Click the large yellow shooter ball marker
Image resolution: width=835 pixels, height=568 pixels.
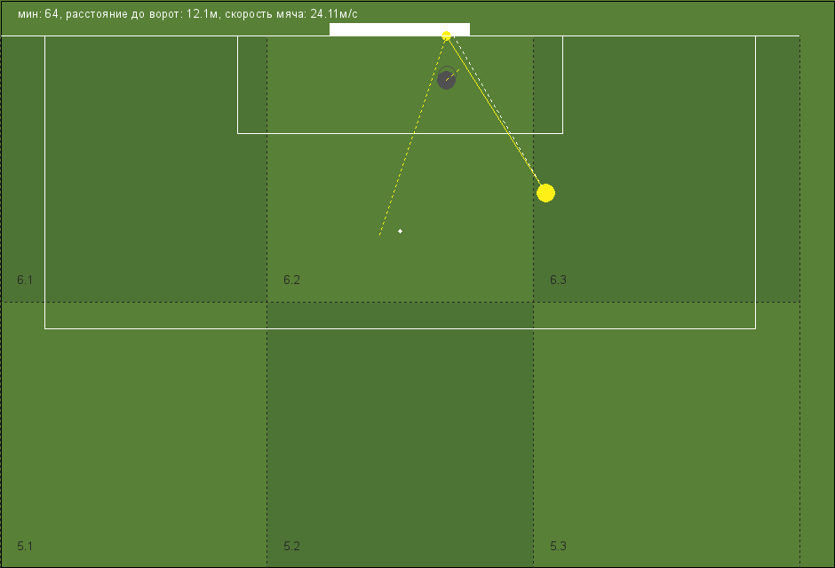pyautogui.click(x=545, y=193)
